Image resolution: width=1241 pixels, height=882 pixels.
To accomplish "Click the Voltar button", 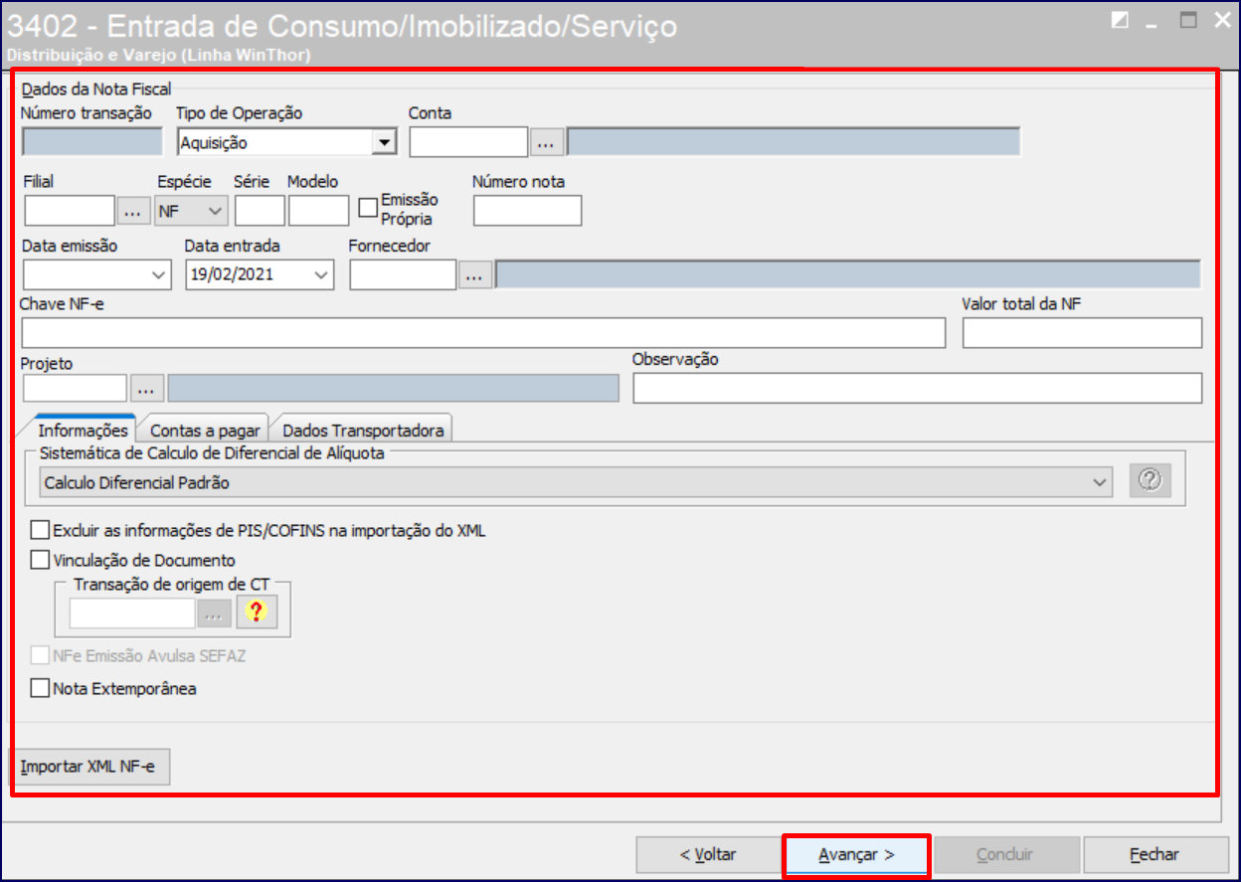I will click(x=708, y=855).
